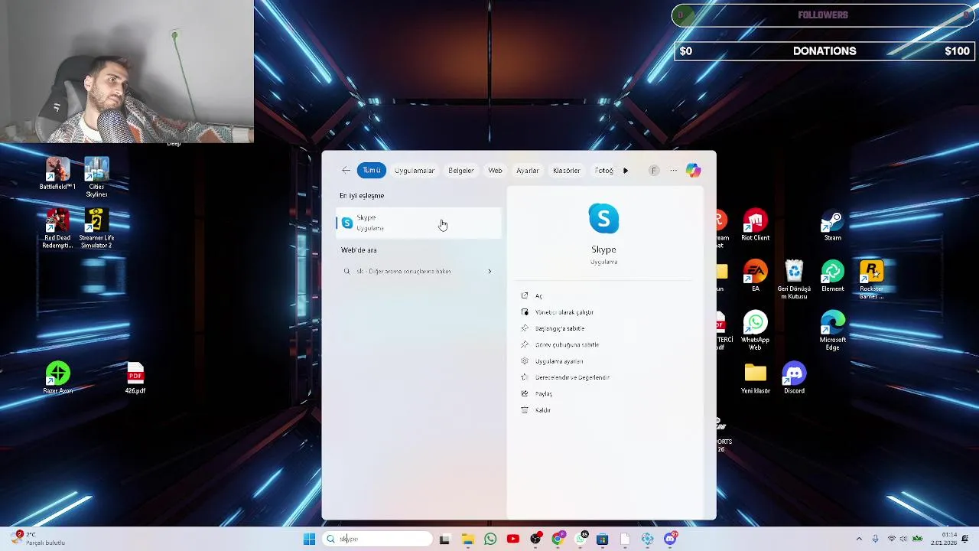Open Microsoft Store from the taskbar

pyautogui.click(x=603, y=539)
